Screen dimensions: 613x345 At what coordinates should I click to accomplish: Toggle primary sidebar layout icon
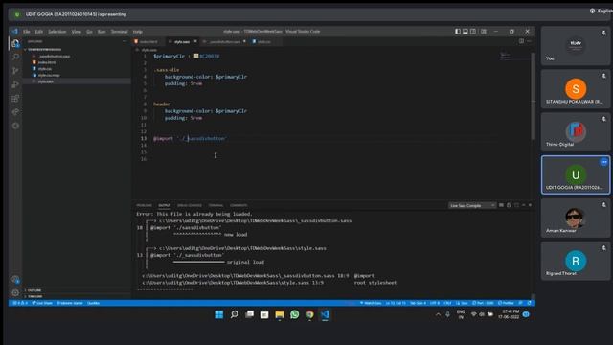click(x=458, y=32)
